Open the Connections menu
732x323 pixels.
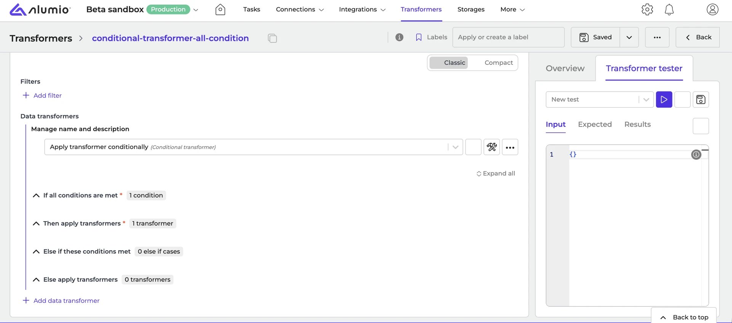click(x=300, y=10)
